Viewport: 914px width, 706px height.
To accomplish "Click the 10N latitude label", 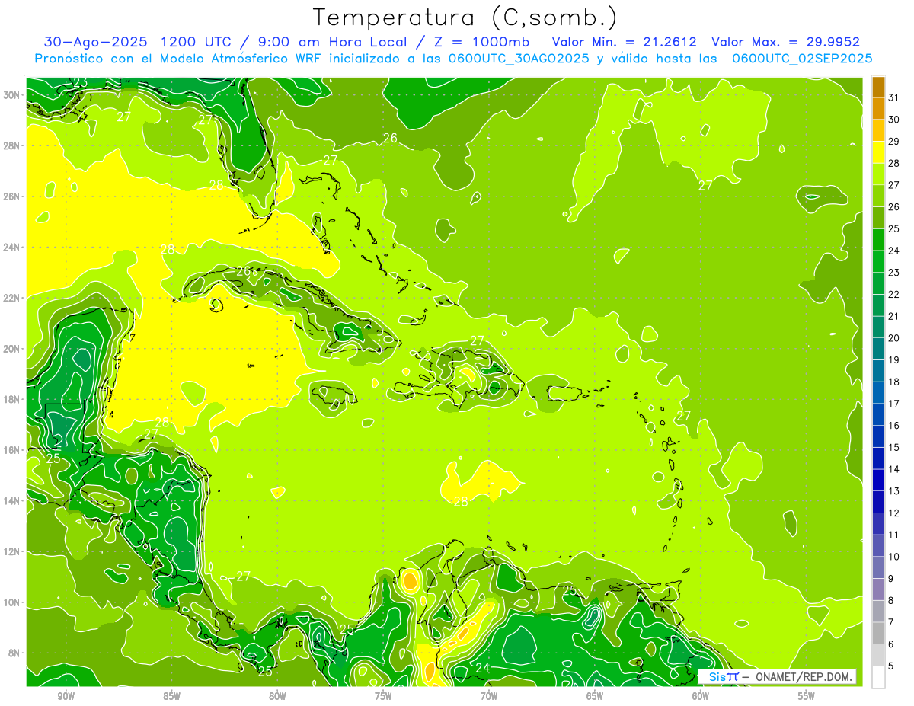I will pos(13,602).
